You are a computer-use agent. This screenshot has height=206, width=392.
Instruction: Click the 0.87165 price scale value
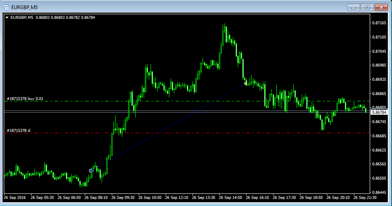[379, 23]
